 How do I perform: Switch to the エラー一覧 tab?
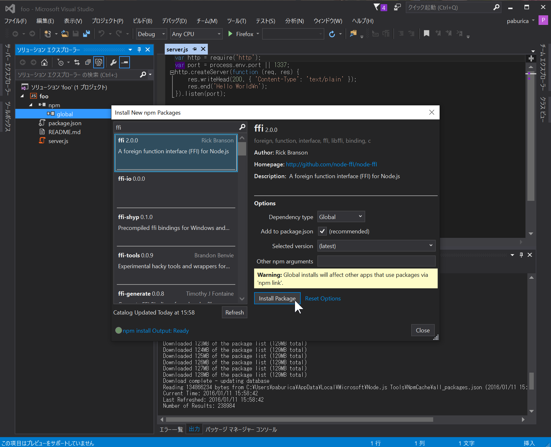(x=171, y=429)
